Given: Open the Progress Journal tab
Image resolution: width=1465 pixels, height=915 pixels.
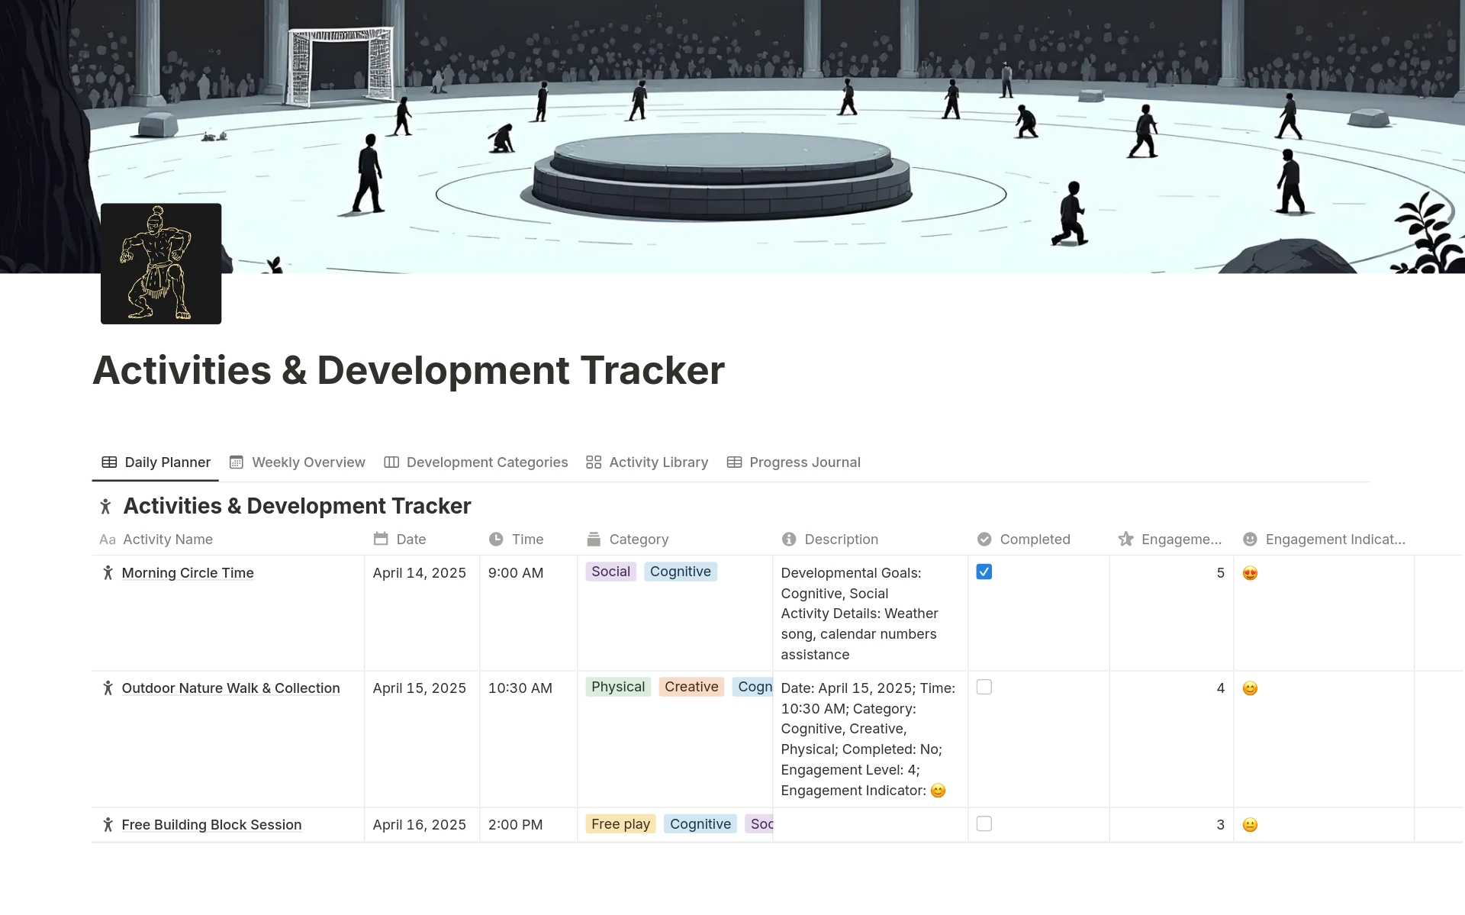Looking at the screenshot, I should 794,462.
